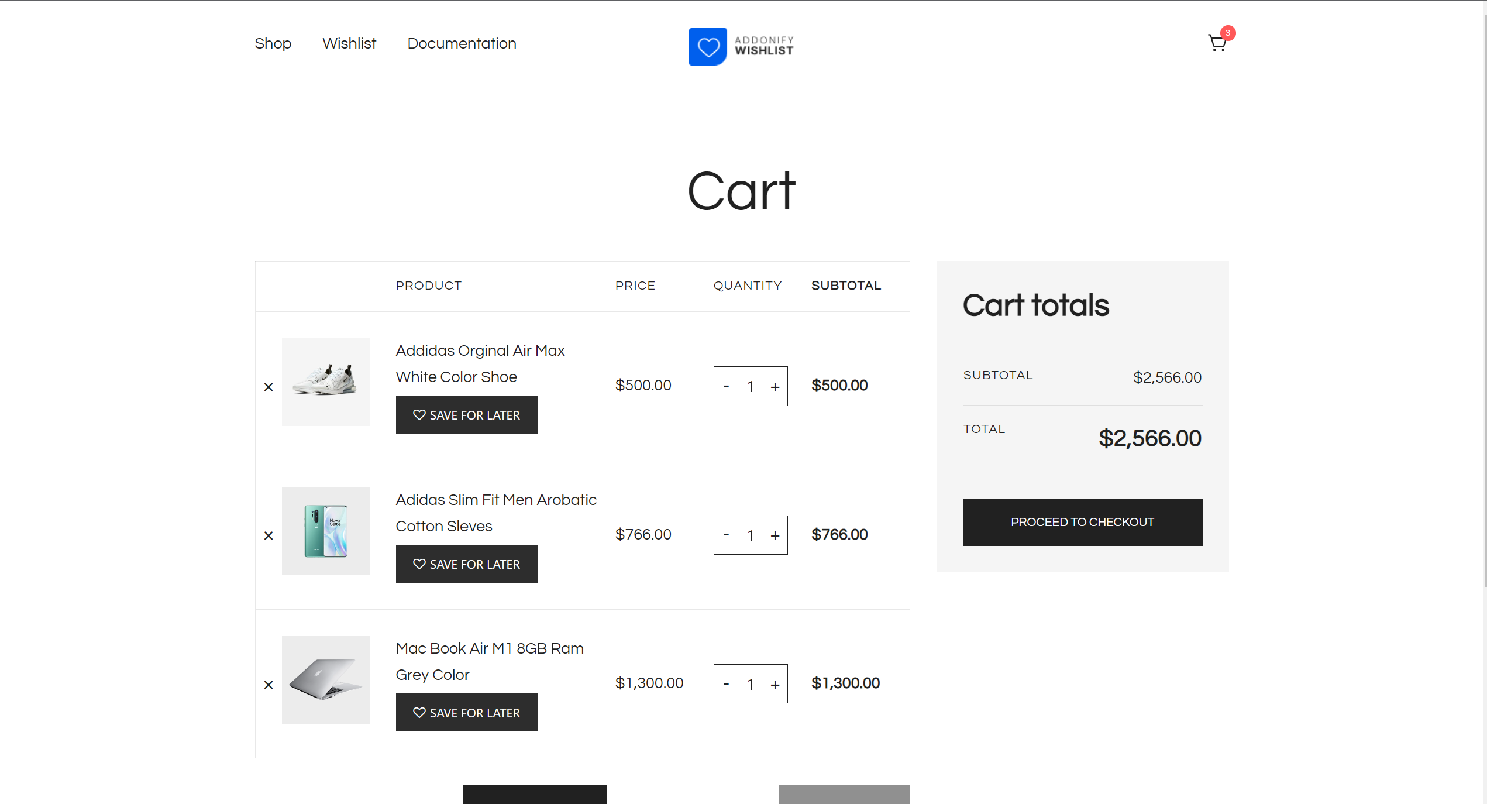The width and height of the screenshot is (1487, 804).
Task: Open the Documentation menu link
Action: click(462, 43)
